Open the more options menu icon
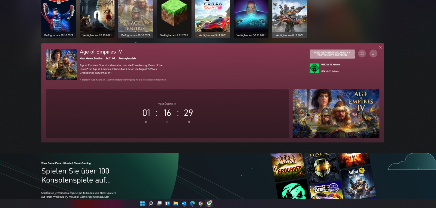 click(373, 54)
